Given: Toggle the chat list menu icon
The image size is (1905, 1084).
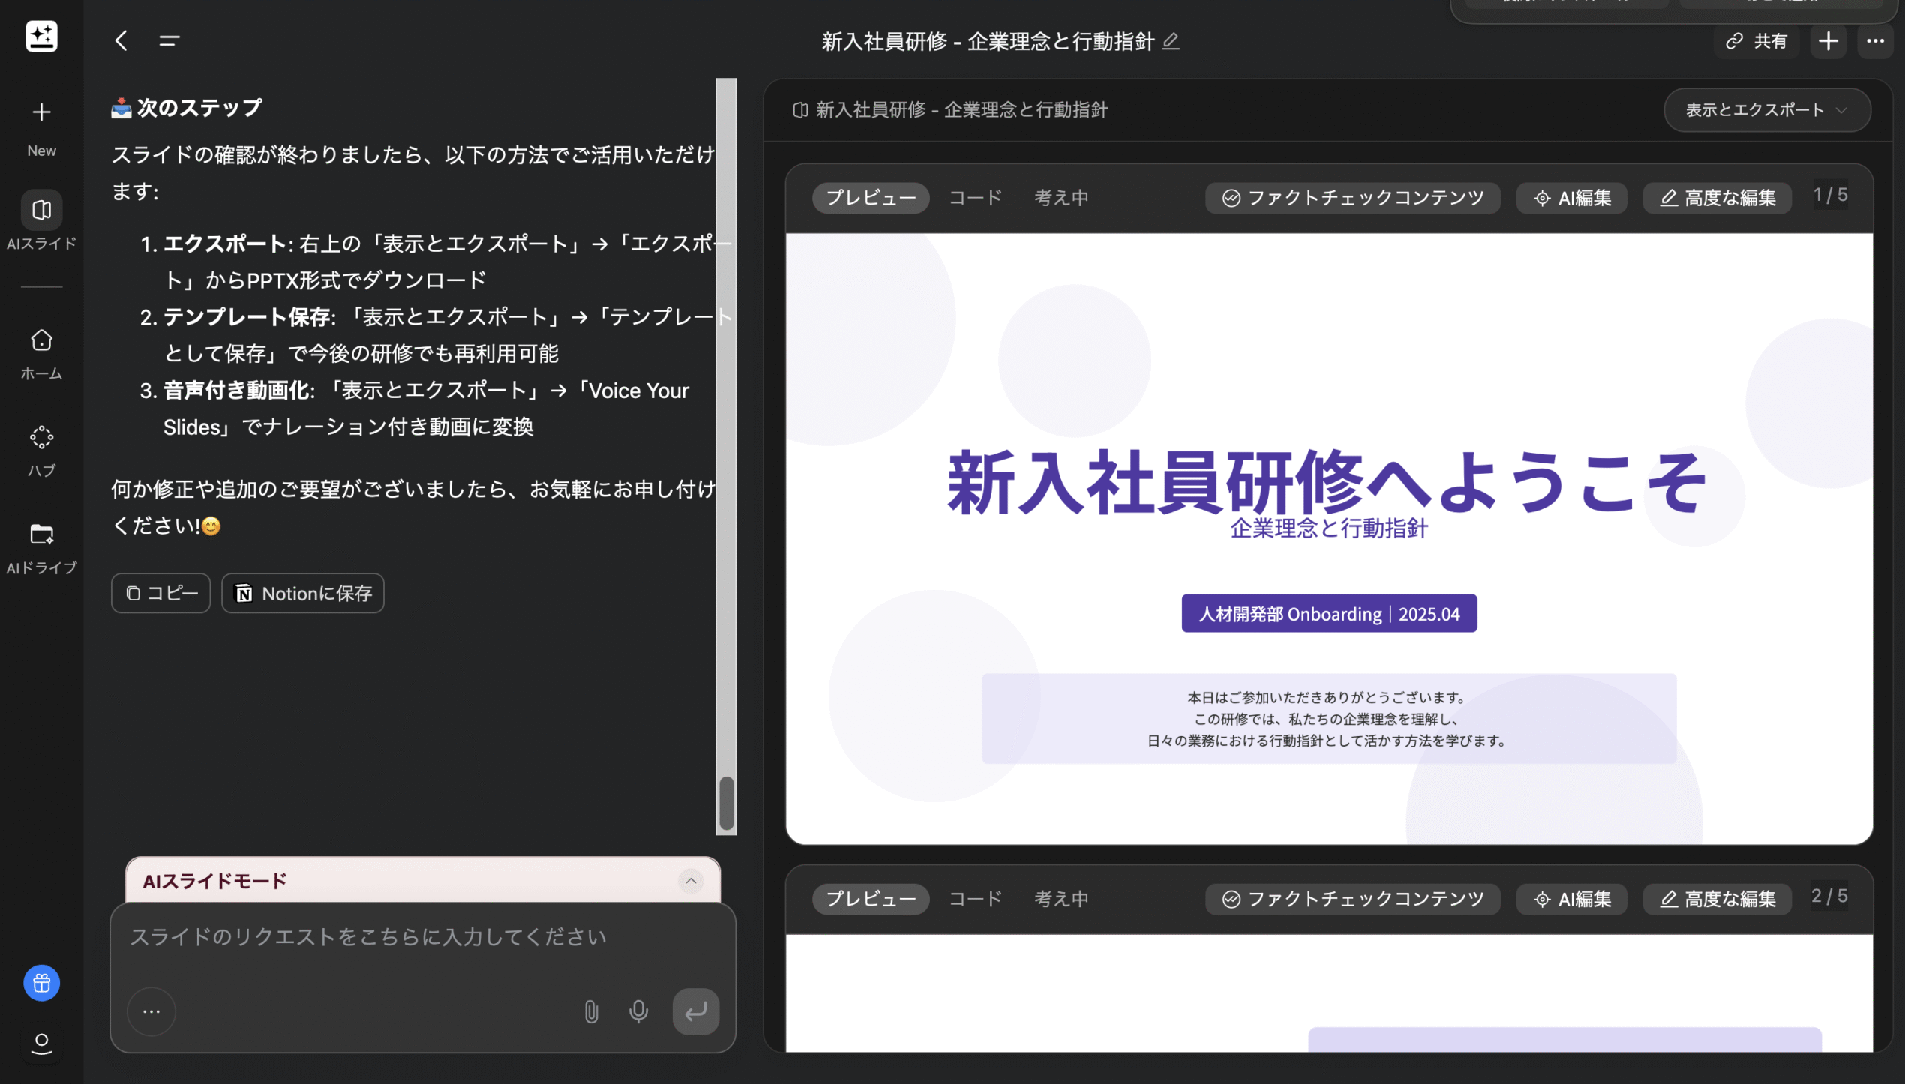Looking at the screenshot, I should coord(169,40).
